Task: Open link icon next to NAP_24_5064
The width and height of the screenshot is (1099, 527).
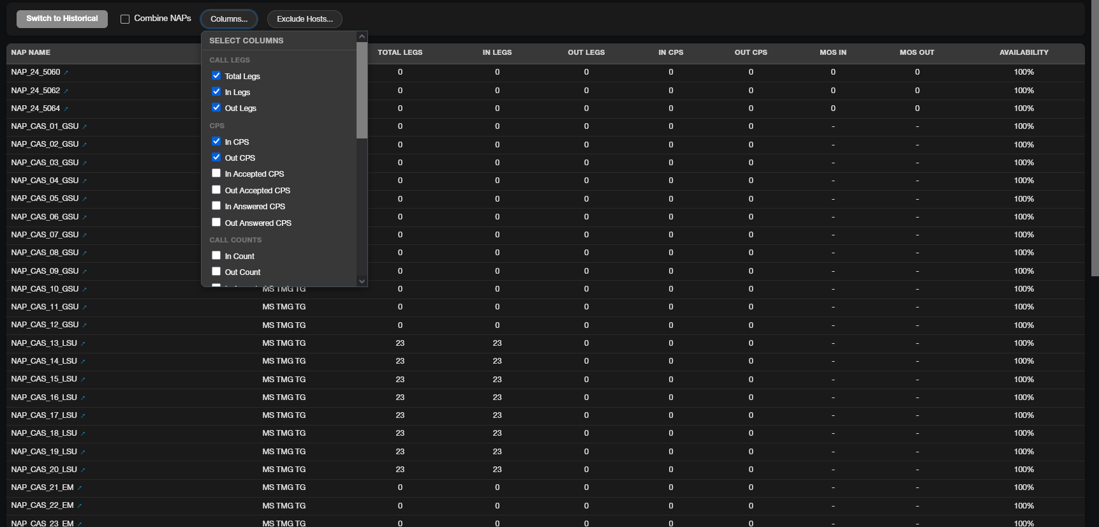Action: click(x=66, y=109)
